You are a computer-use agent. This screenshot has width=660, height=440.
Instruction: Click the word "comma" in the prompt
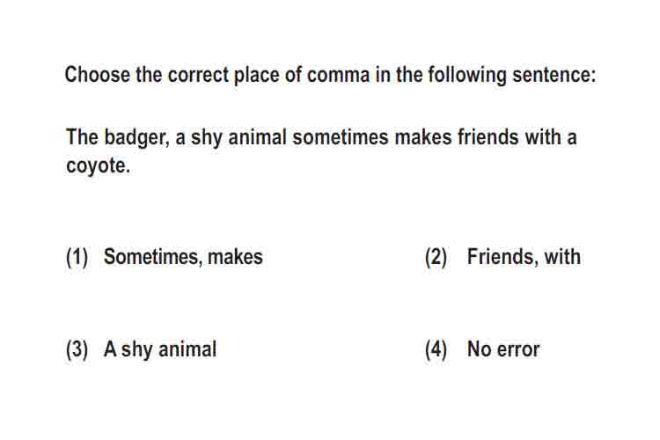point(338,76)
